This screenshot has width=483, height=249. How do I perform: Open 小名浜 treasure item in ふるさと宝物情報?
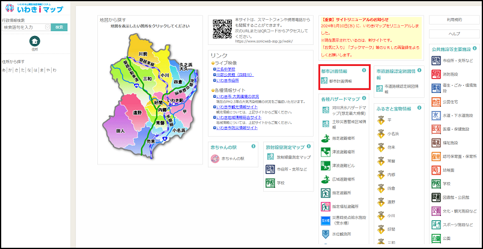point(381,134)
